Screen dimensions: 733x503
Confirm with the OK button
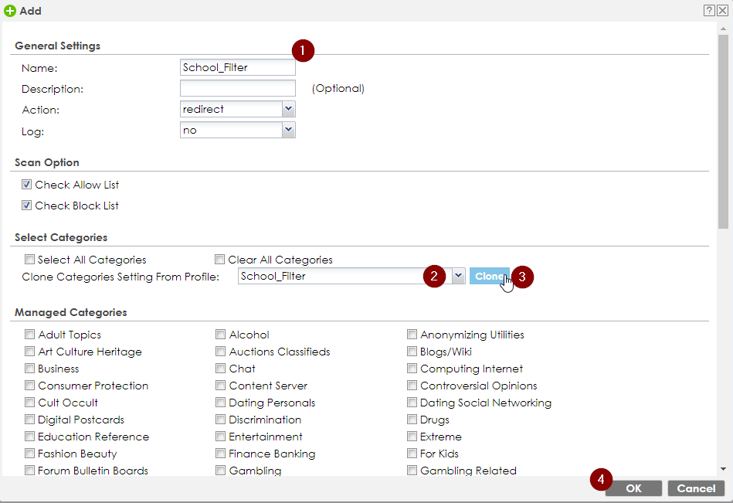pos(633,488)
